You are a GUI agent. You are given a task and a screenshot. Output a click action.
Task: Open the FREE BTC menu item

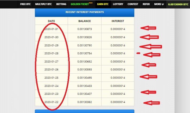(x=25, y=4)
